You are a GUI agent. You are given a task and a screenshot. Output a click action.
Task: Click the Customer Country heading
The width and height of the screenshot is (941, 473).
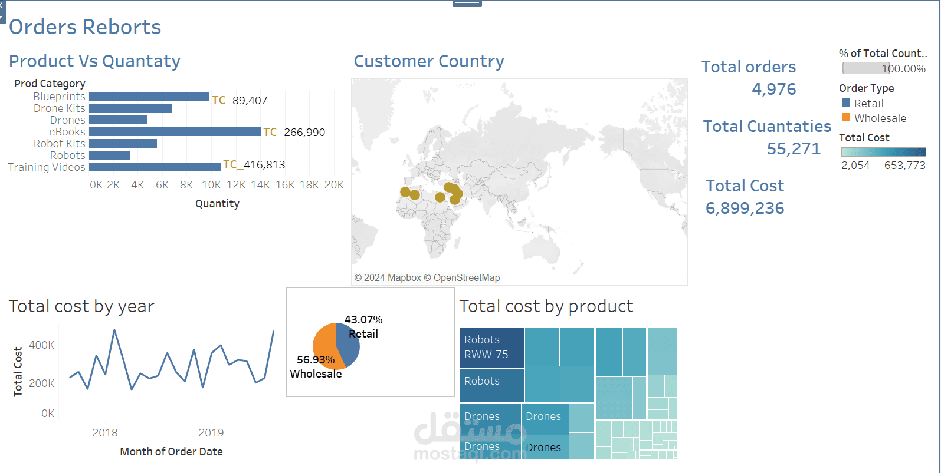429,61
